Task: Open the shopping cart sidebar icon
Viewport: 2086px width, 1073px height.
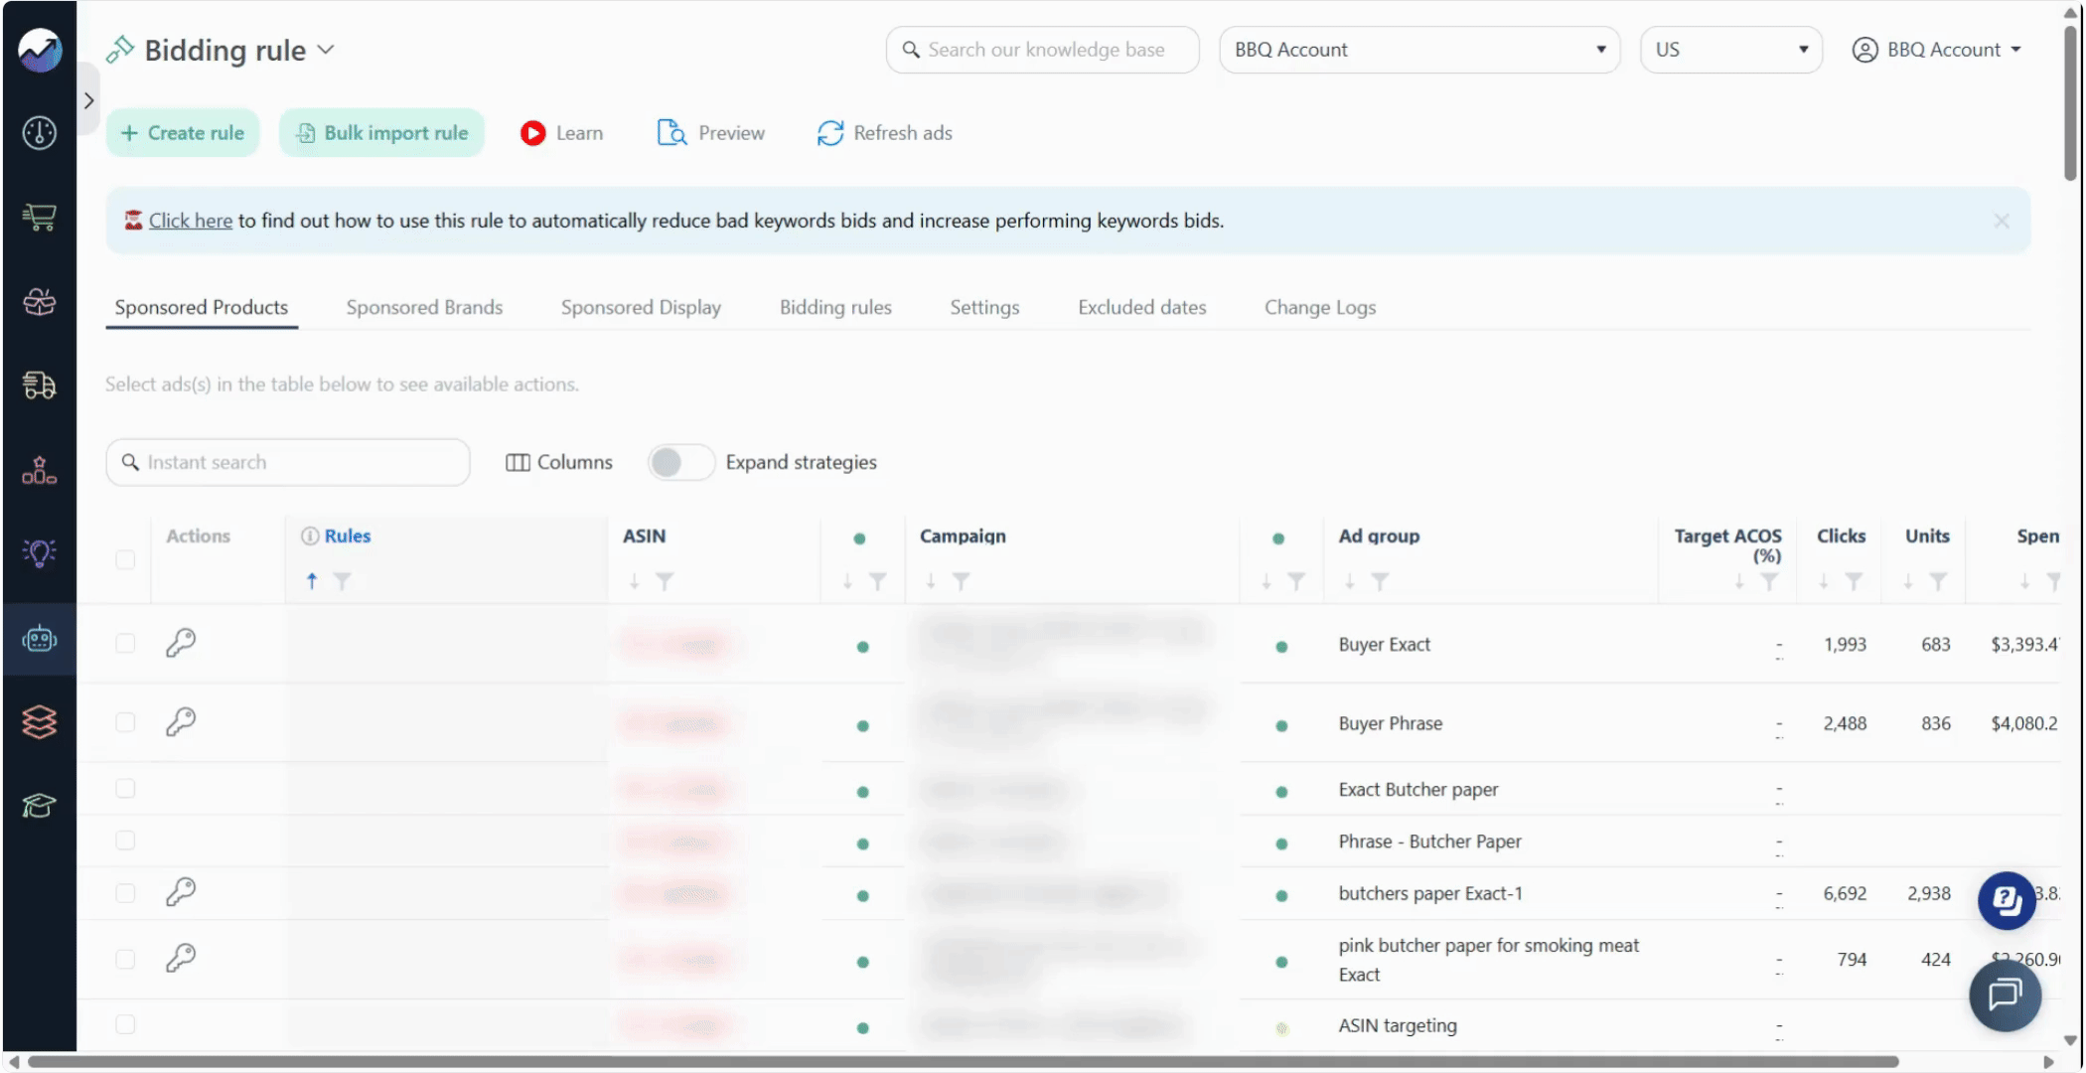Action: coord(40,217)
